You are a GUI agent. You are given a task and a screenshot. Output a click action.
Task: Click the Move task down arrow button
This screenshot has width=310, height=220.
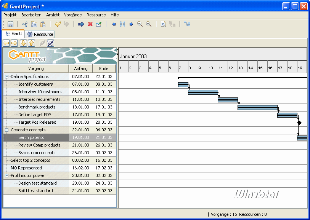23,43
